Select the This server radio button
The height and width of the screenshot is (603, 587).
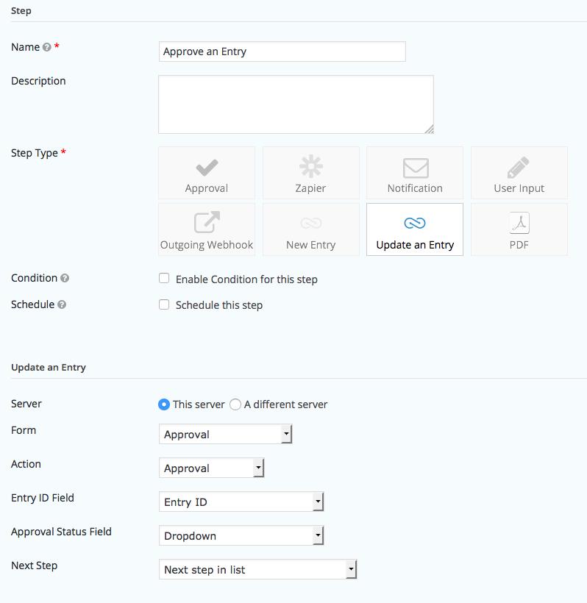(164, 404)
